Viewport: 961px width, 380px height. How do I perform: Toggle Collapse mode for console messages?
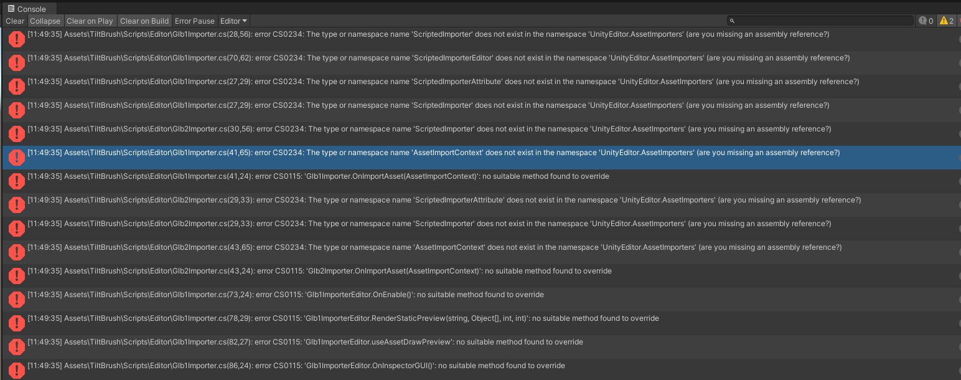tap(45, 21)
